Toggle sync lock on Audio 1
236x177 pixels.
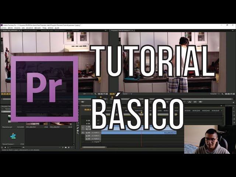(89, 133)
